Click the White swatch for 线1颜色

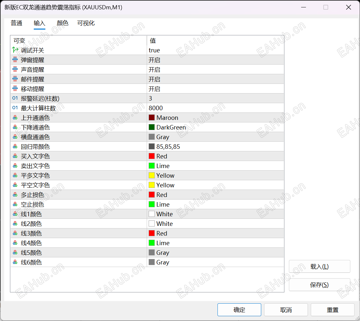pos(152,214)
